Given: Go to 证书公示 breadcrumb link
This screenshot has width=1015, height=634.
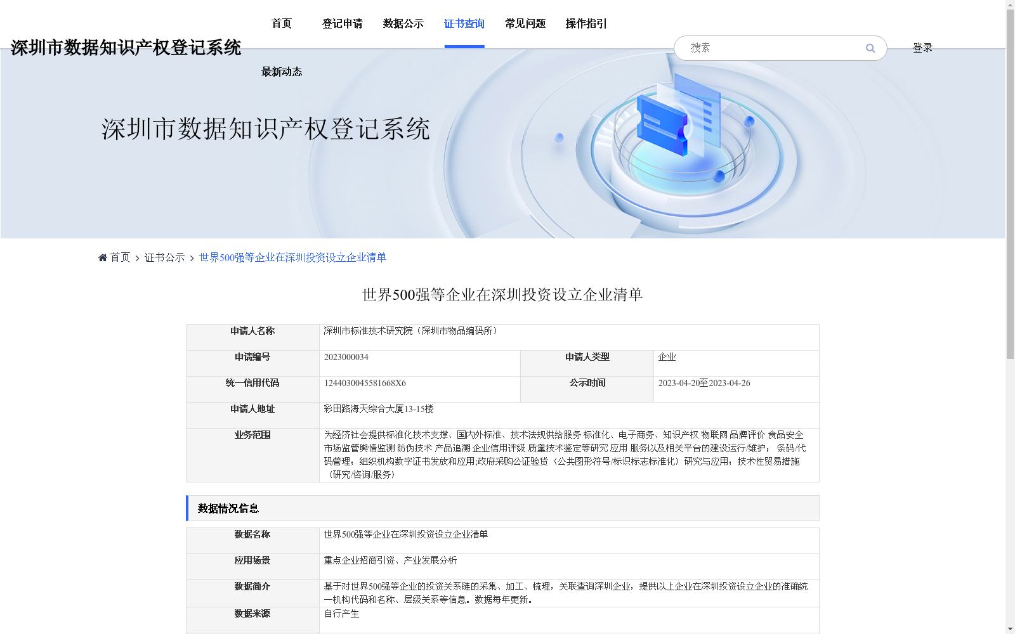Looking at the screenshot, I should [165, 257].
